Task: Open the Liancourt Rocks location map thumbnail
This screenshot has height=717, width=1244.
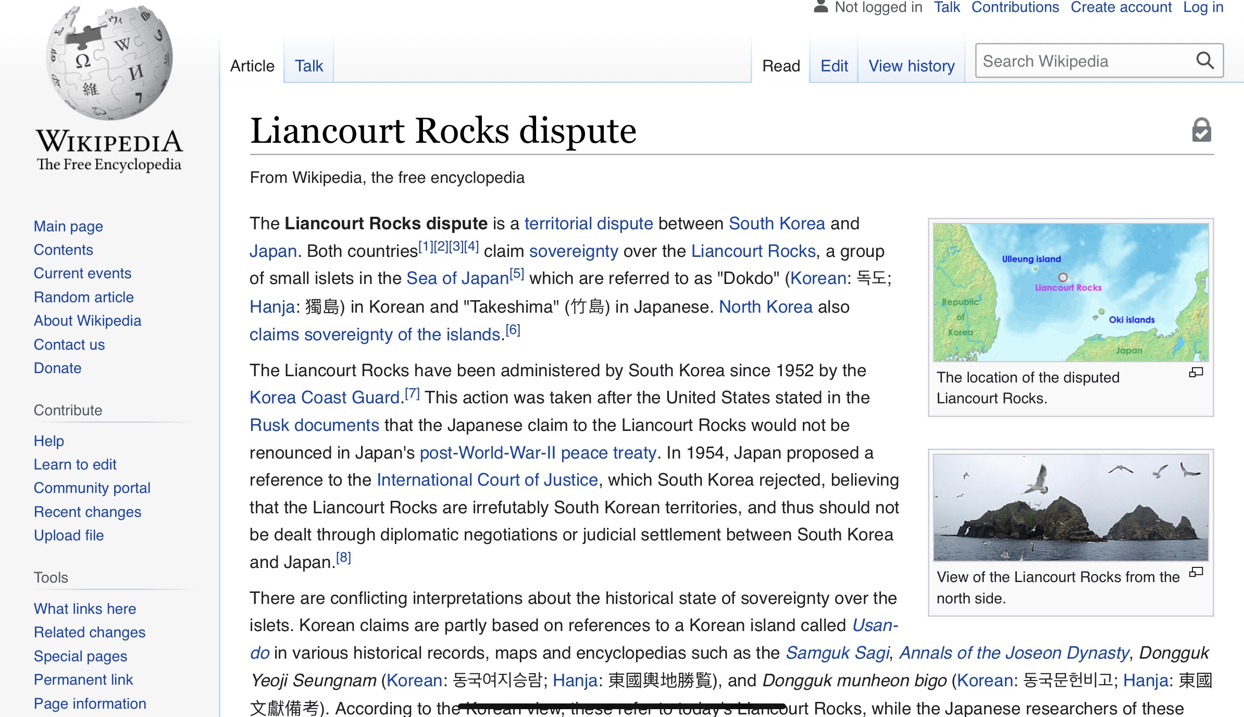Action: pos(1071,292)
